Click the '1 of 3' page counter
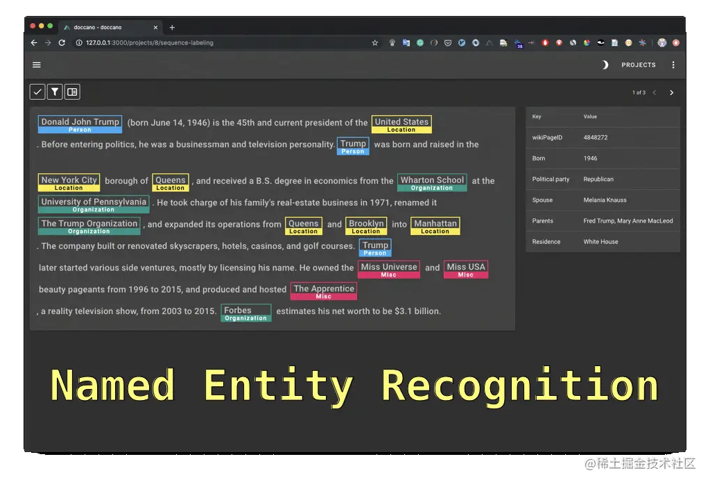 pyautogui.click(x=639, y=92)
